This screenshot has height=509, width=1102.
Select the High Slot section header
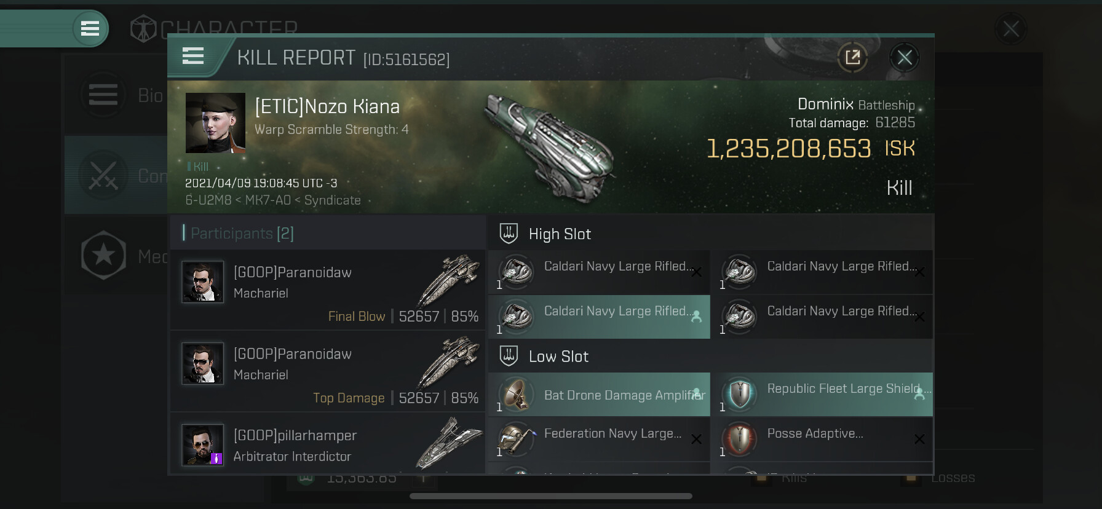560,234
